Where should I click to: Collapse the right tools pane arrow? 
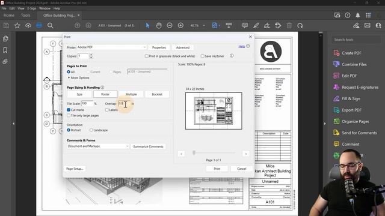coord(325,124)
